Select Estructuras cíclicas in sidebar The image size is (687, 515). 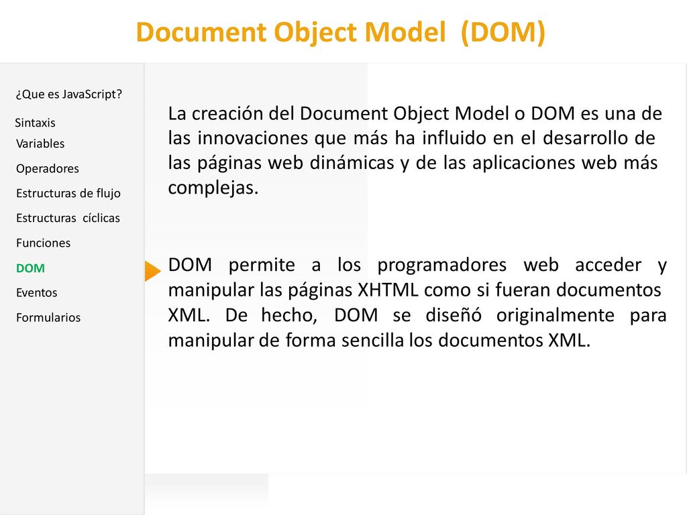(68, 218)
